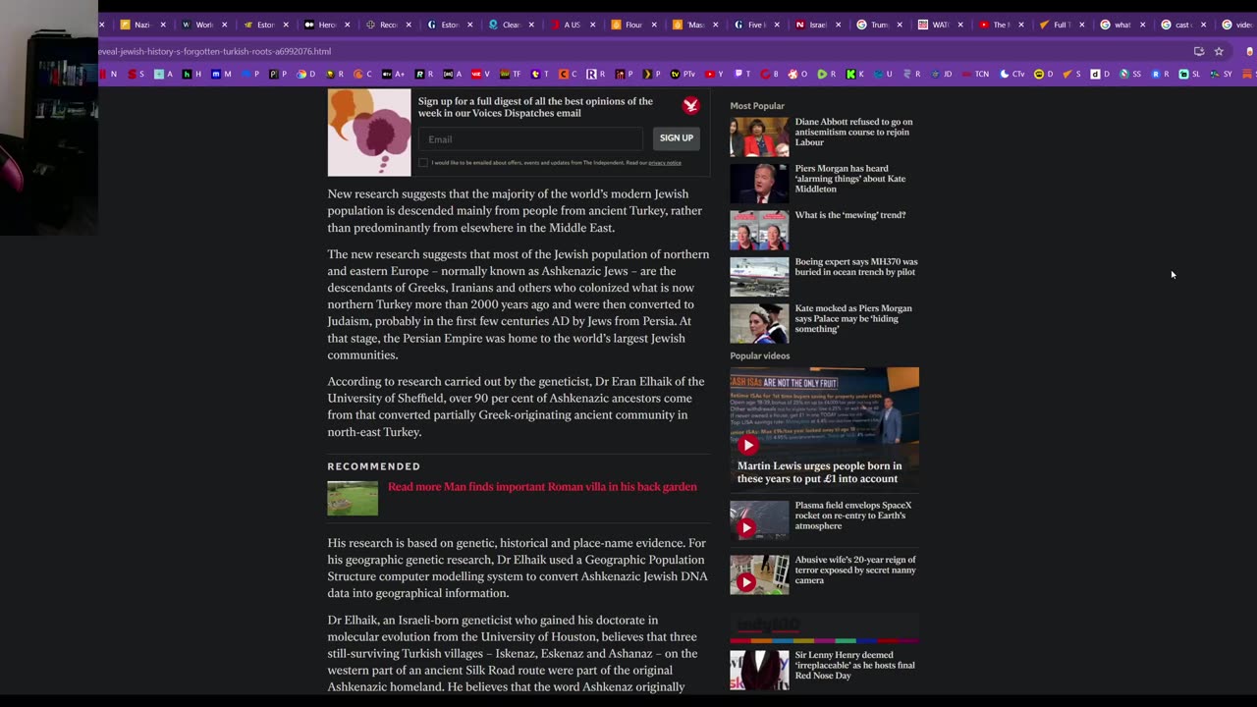Open the 'SL' bookmark

1189,74
